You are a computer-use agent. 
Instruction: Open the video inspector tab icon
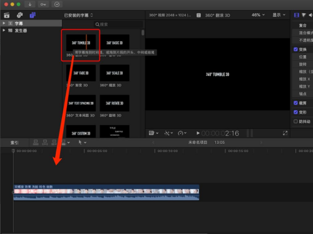coord(296,15)
